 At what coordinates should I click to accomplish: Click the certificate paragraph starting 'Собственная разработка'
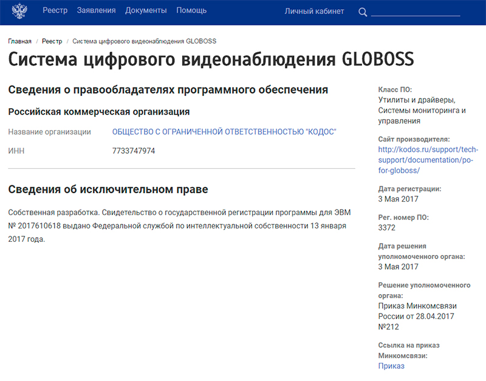tap(179, 225)
